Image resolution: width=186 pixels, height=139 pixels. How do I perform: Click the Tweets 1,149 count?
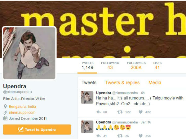(87, 65)
